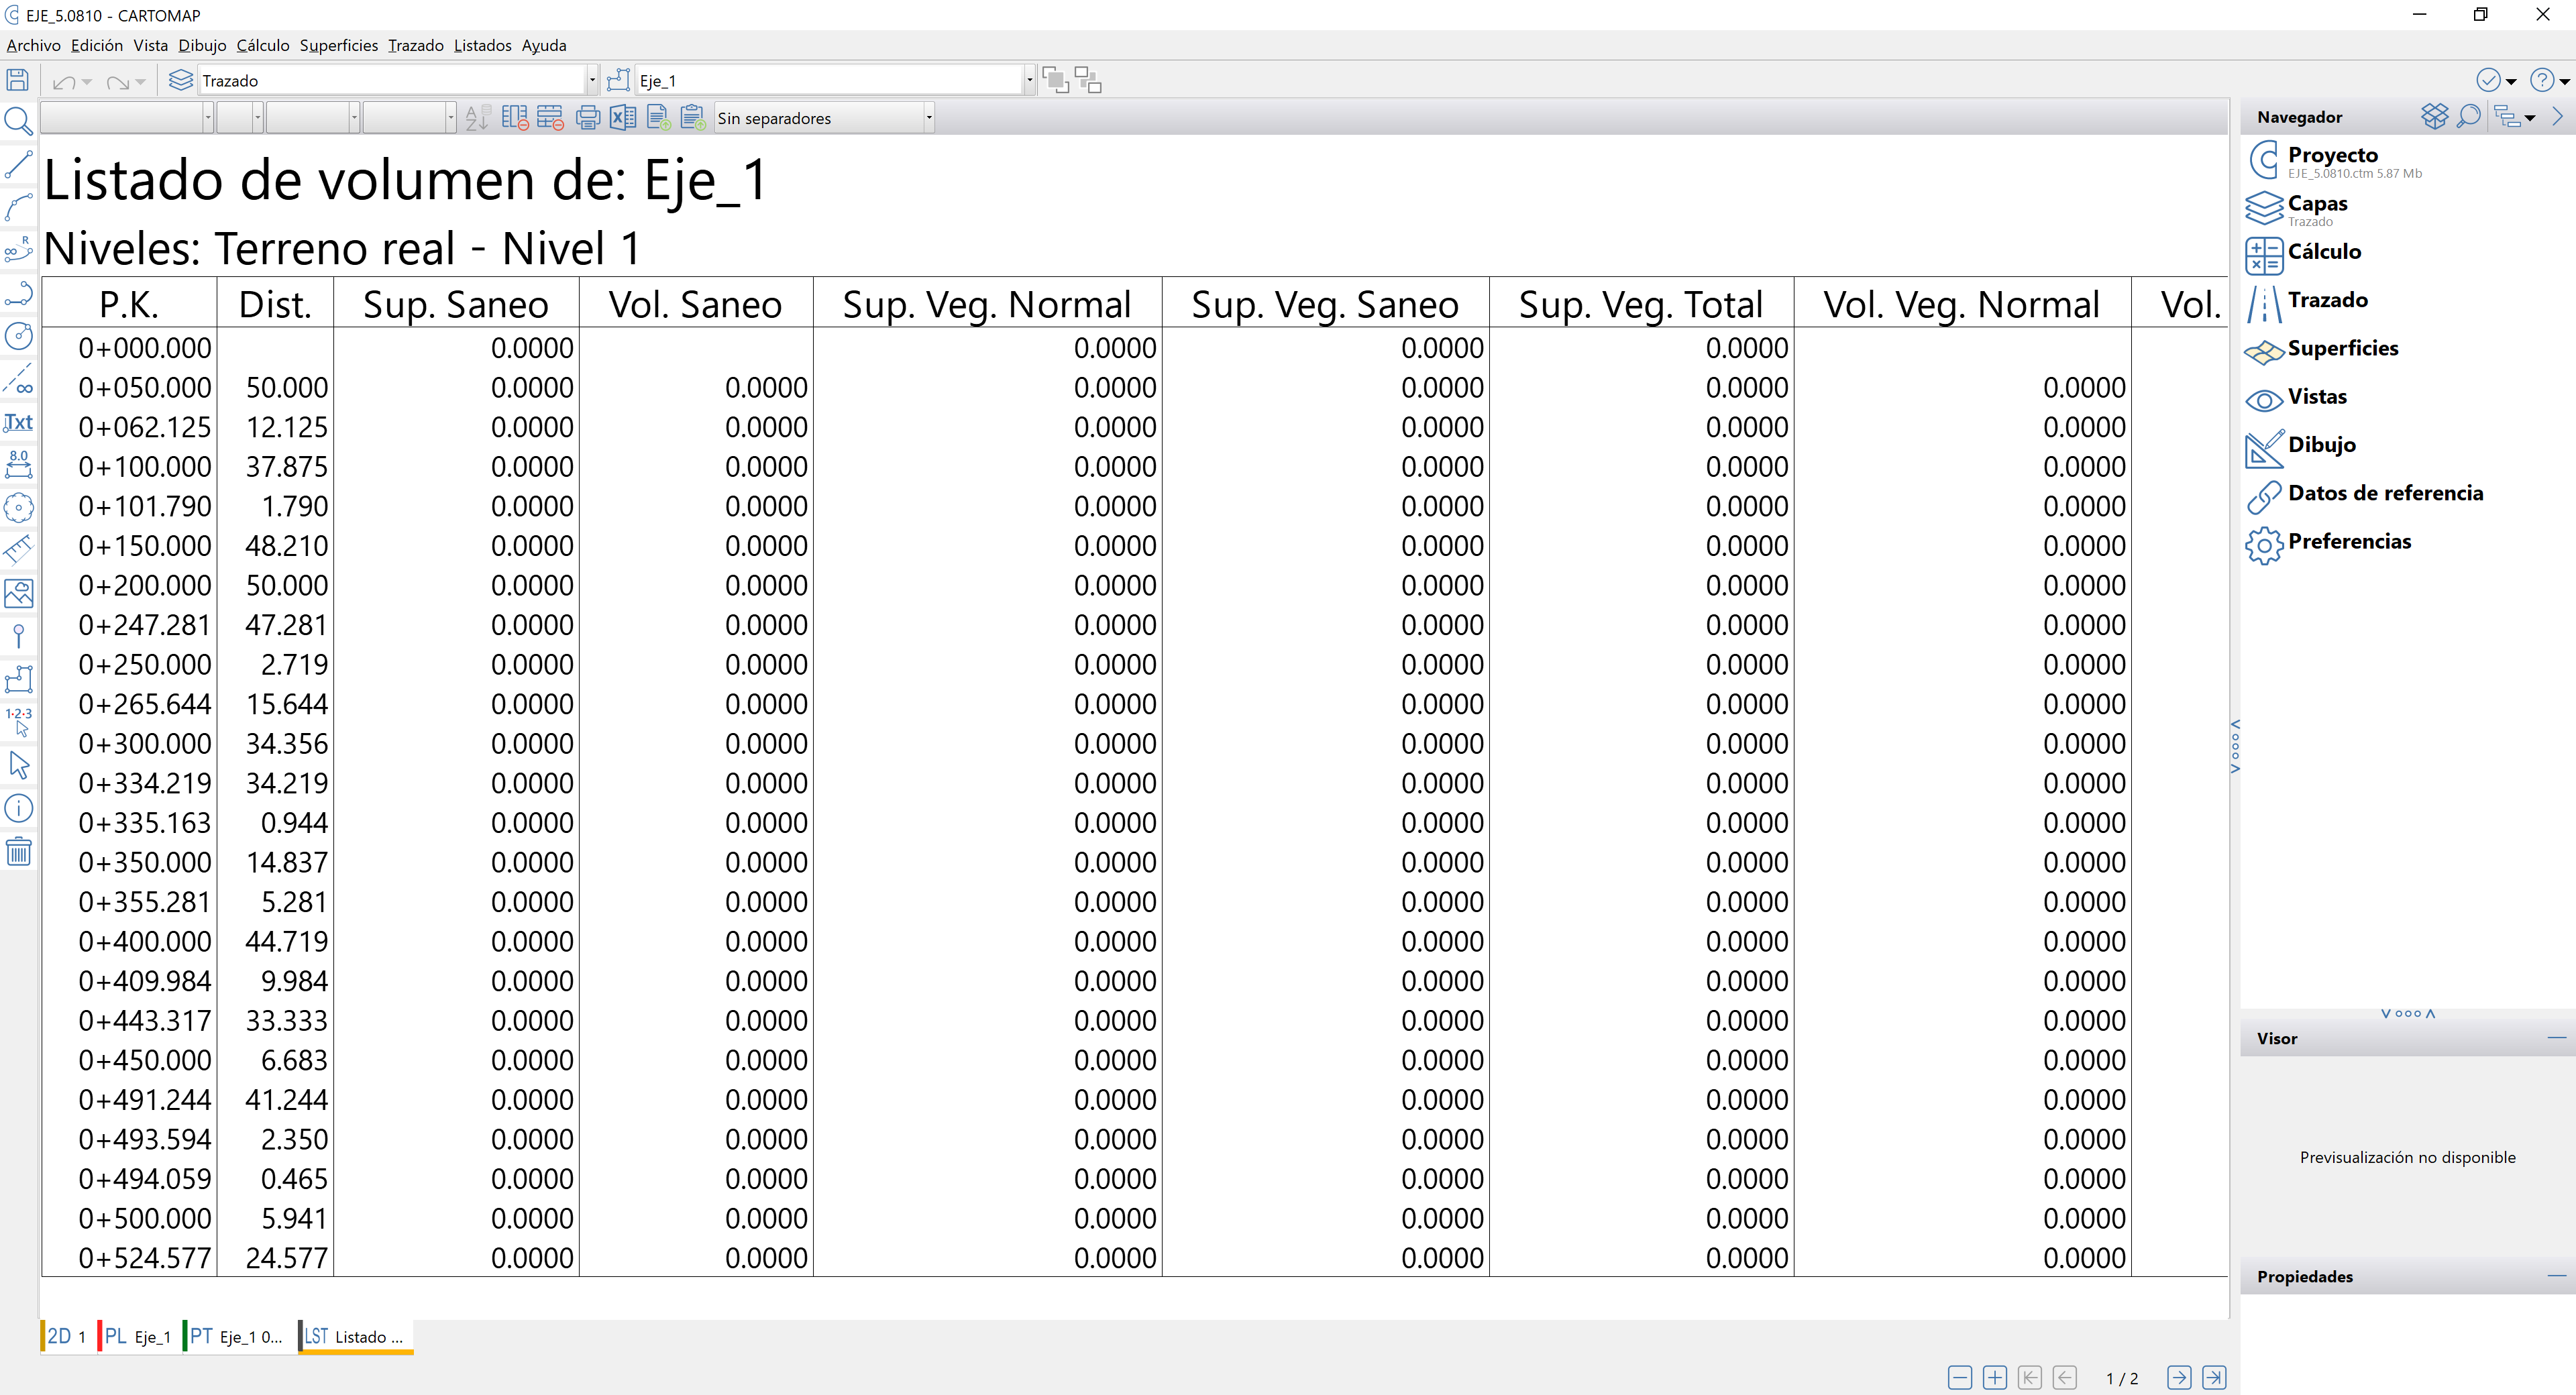Go to next page of listing
The width and height of the screenshot is (2576, 1395).
coord(2179,1377)
